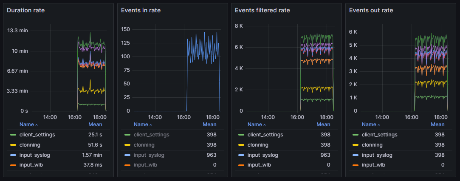Sort Duration rate legend by Mean
Viewport: 460px width, 181px height.
95,124
